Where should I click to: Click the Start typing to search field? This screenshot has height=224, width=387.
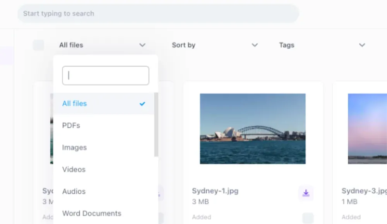click(x=158, y=14)
